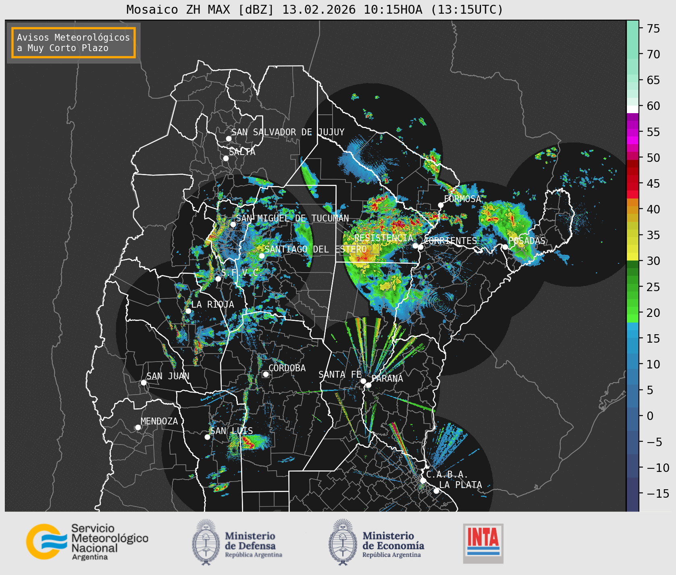Click the CORDOBA city label
Screen dimensions: 676x575
(287, 368)
